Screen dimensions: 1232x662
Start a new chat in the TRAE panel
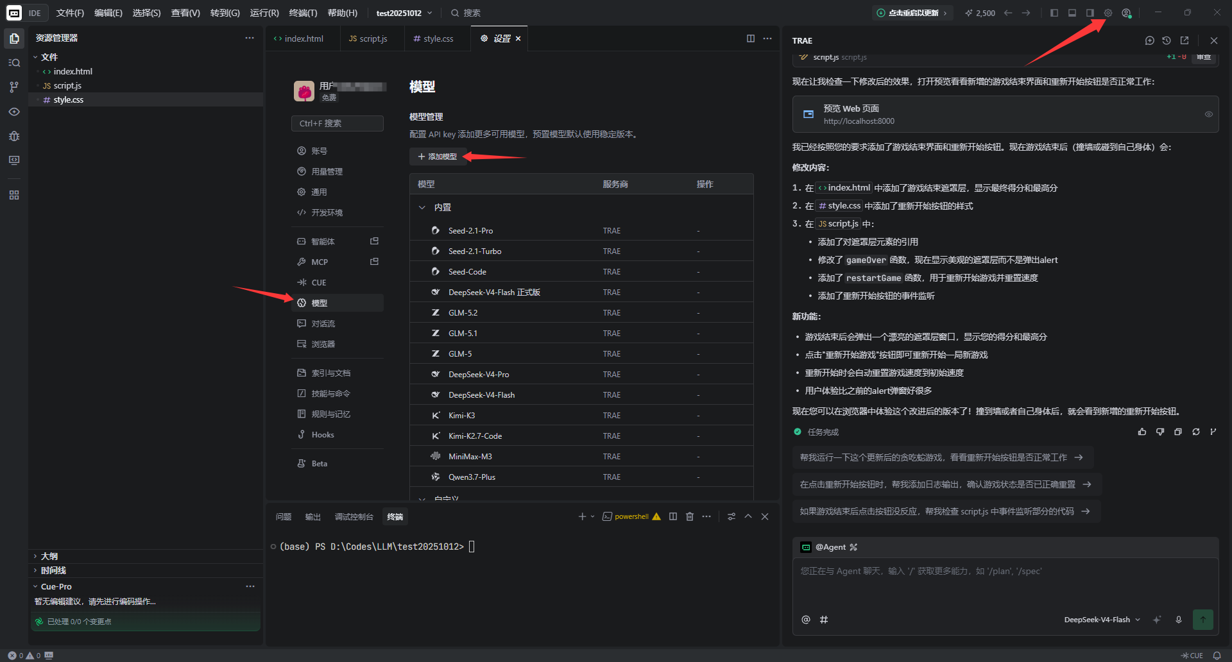(x=1149, y=40)
